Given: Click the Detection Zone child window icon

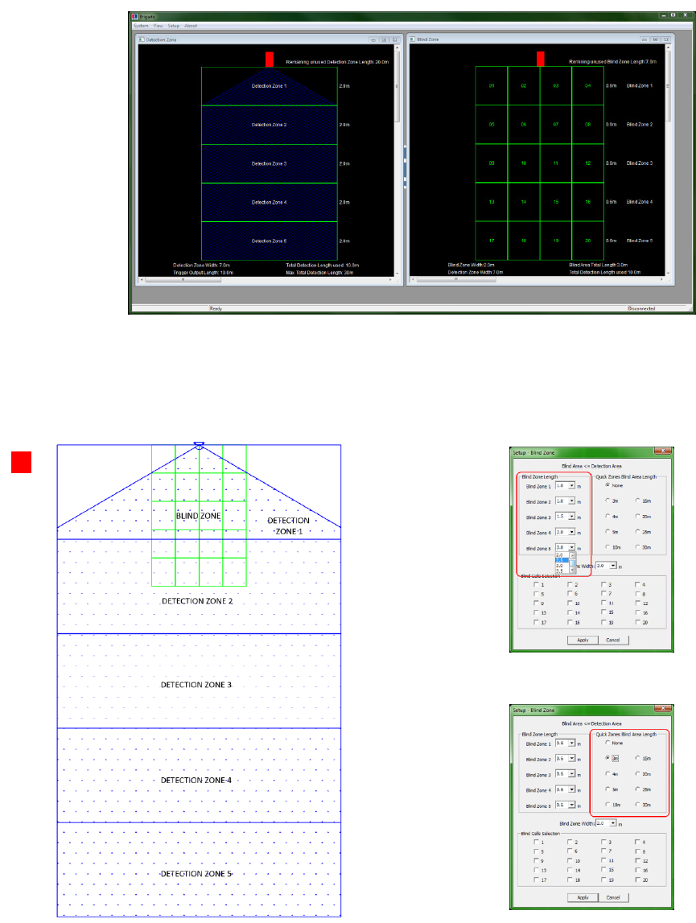Looking at the screenshot, I should coord(142,39).
